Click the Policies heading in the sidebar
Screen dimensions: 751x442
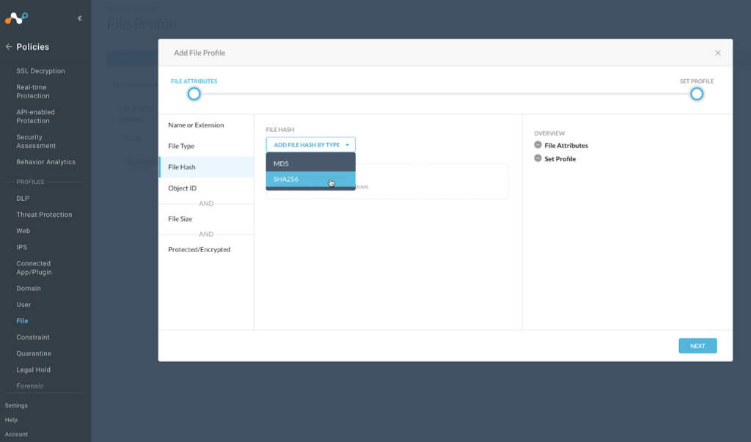pos(32,47)
